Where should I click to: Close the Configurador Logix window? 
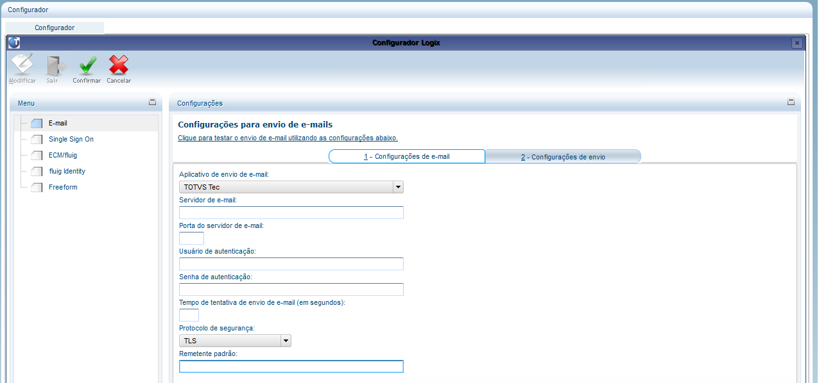coord(797,43)
